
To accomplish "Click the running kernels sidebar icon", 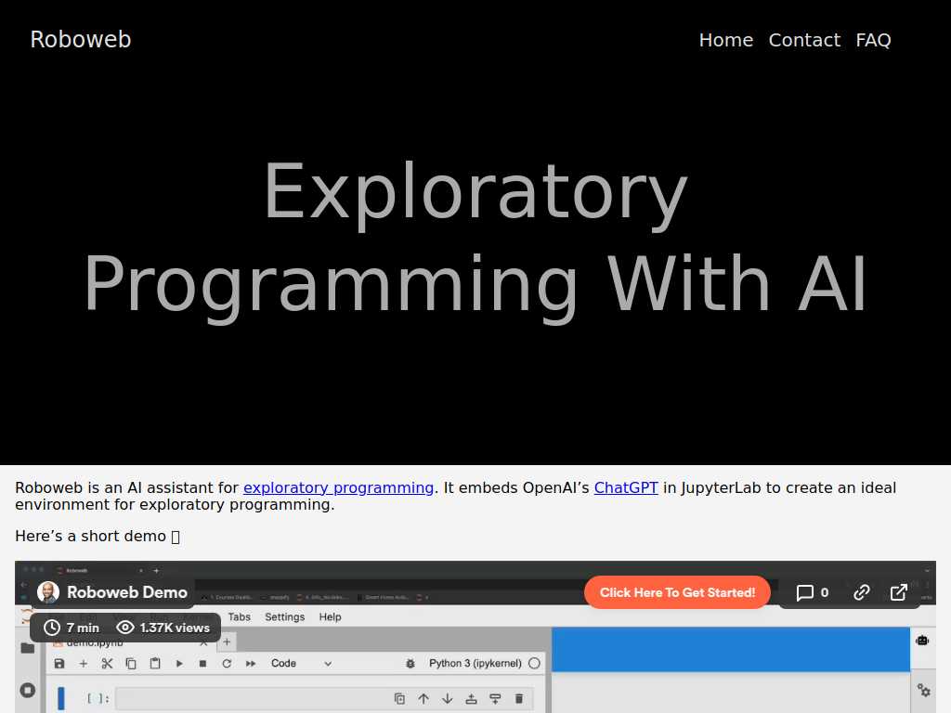I will coord(28,690).
